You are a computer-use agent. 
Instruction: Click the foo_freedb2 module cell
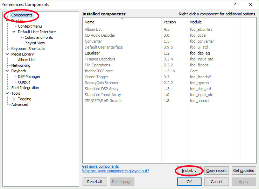coord(200,77)
